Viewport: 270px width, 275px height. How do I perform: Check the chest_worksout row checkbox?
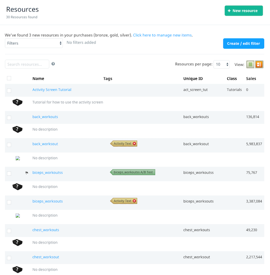coord(9,258)
